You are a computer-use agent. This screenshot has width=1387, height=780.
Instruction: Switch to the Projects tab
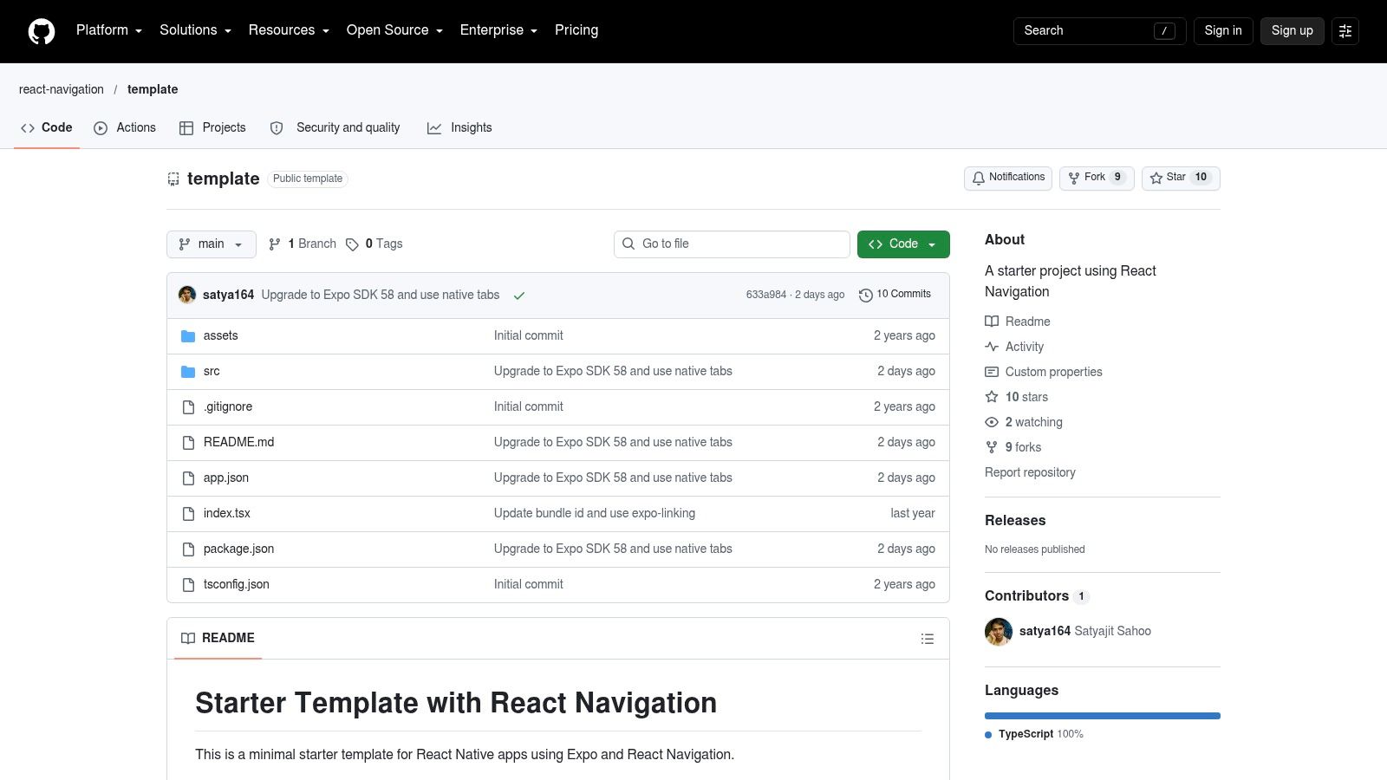pyautogui.click(x=212, y=127)
